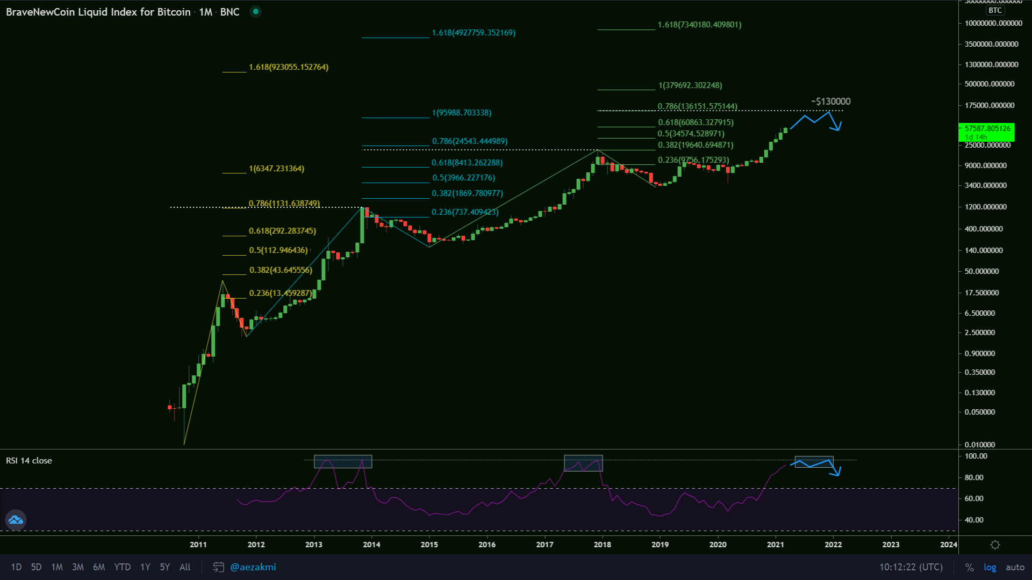Click the BraveNewCoin Liquid Index chart title

point(98,12)
